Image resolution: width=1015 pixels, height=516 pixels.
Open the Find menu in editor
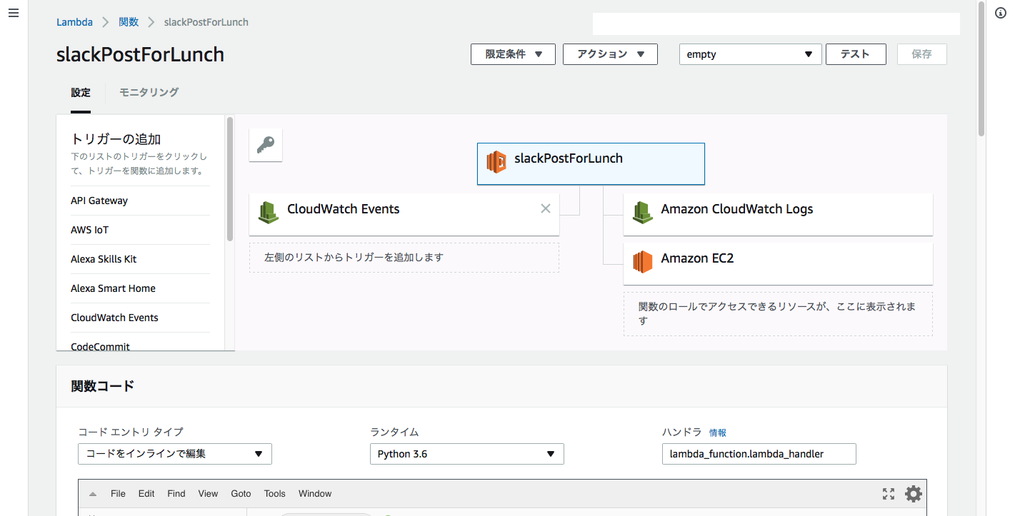click(176, 494)
